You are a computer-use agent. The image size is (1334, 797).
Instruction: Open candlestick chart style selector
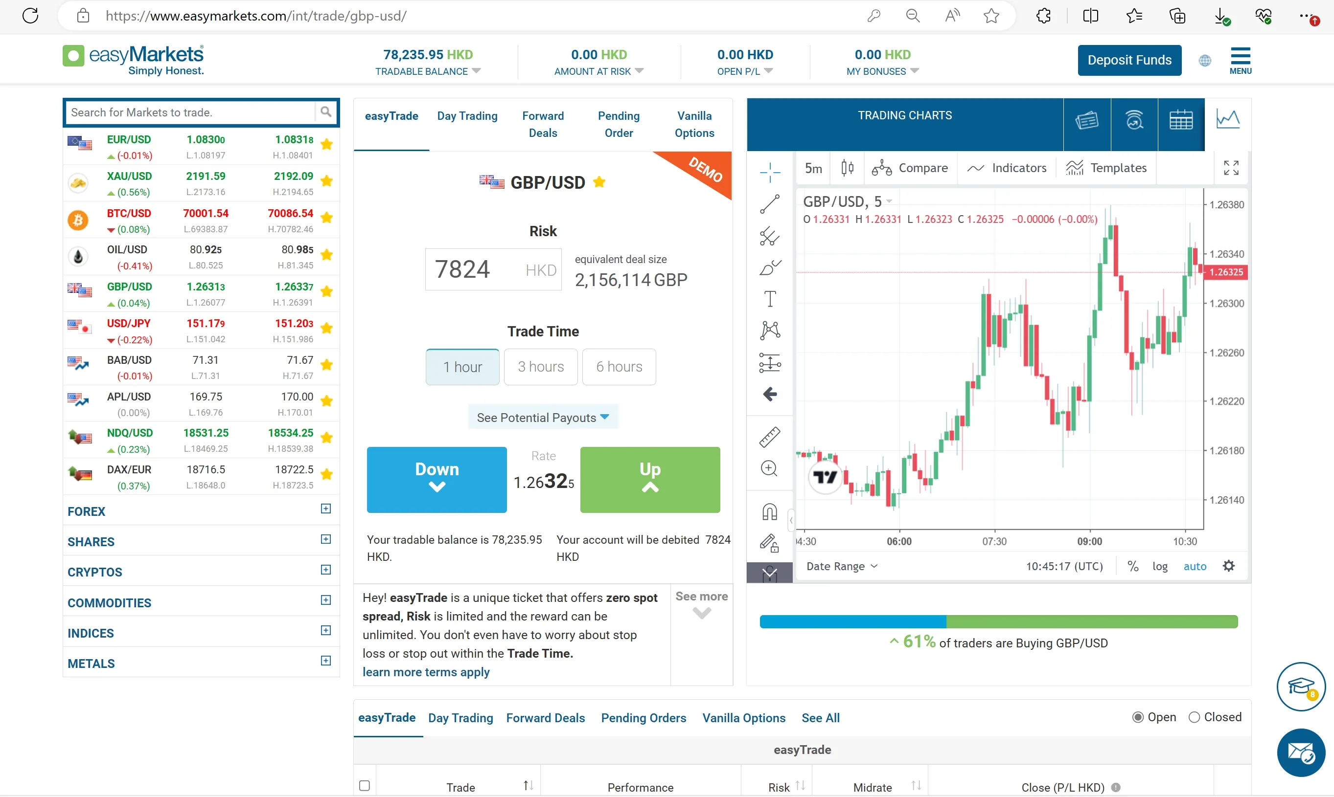click(x=847, y=168)
